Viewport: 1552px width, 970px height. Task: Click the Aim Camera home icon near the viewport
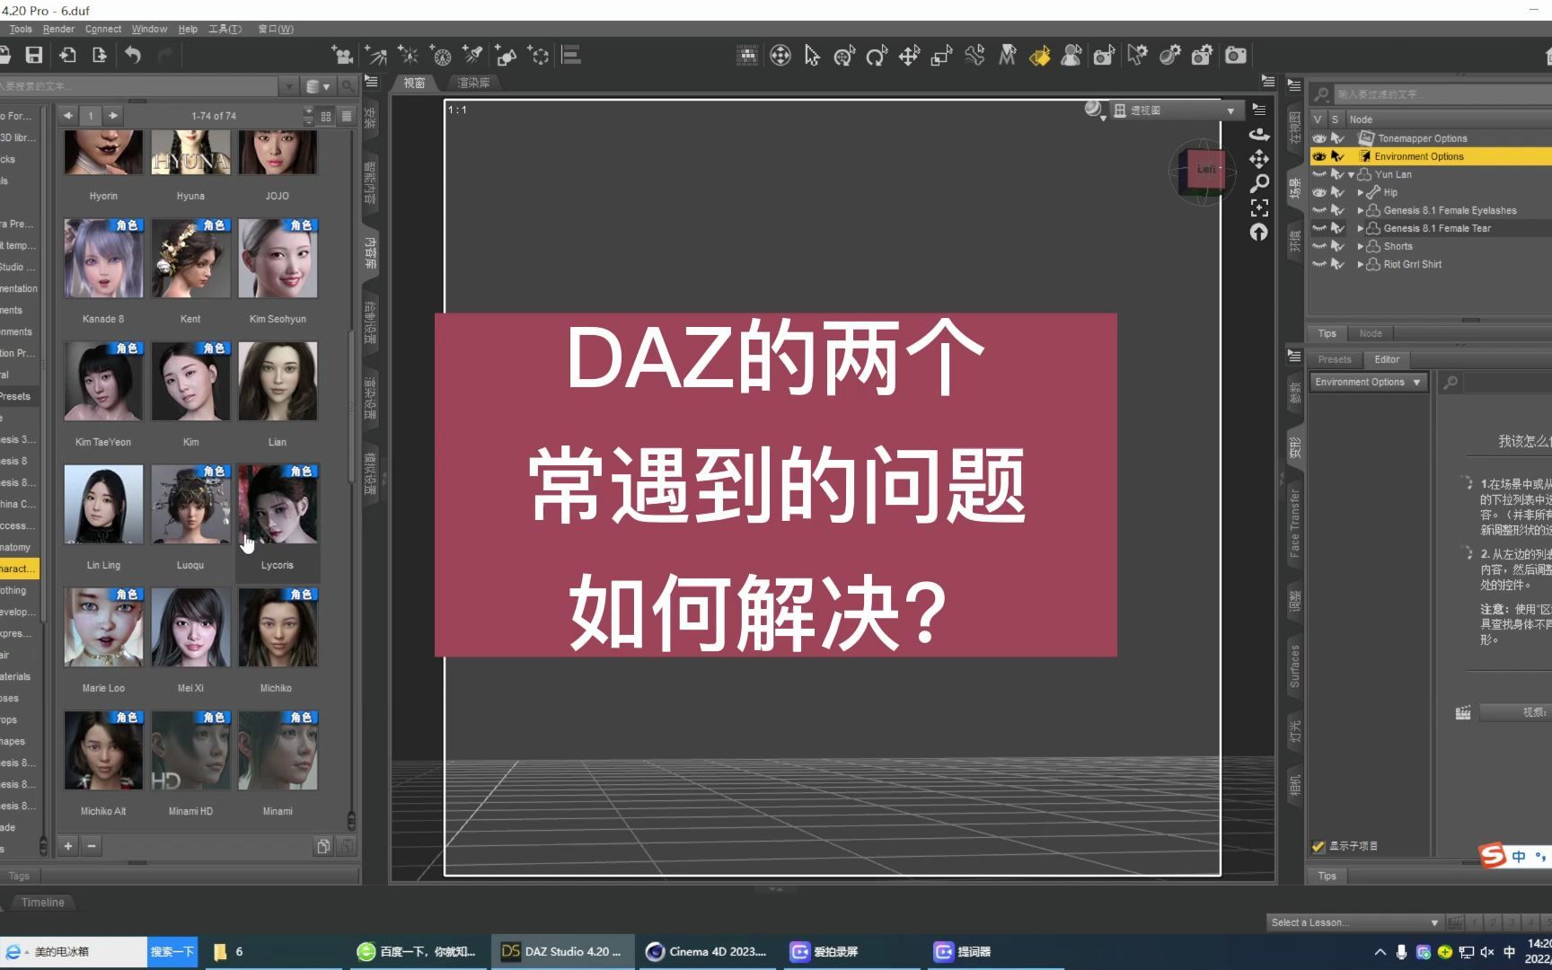pos(1259,233)
